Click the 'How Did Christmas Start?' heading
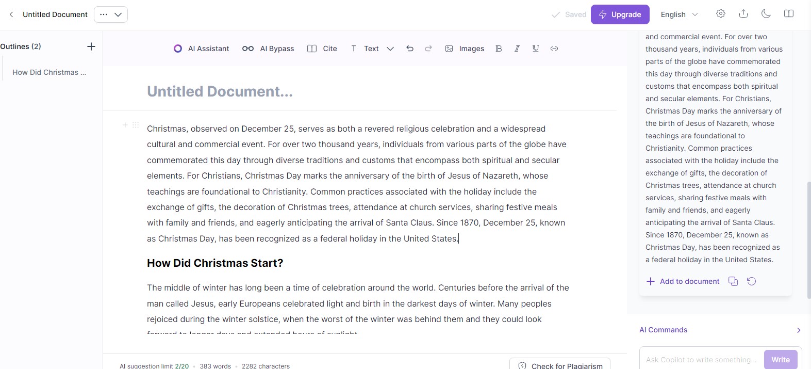 (215, 263)
